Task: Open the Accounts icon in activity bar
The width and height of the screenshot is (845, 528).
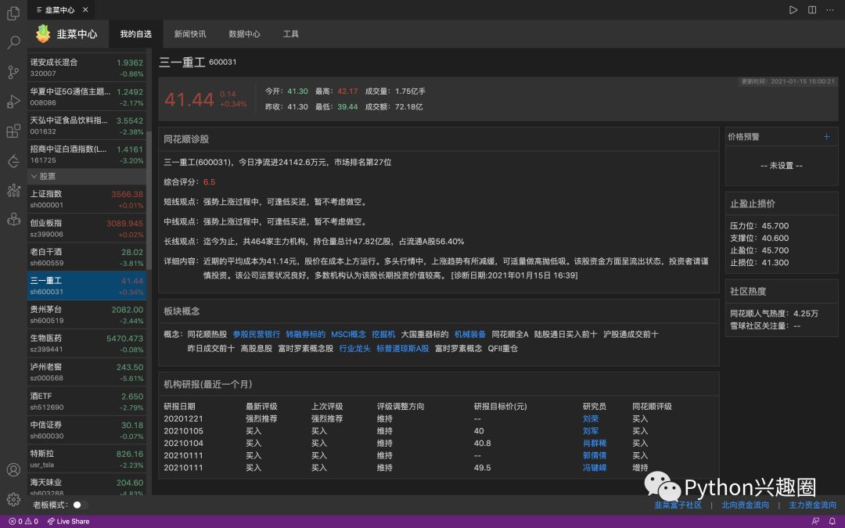Action: [13, 470]
